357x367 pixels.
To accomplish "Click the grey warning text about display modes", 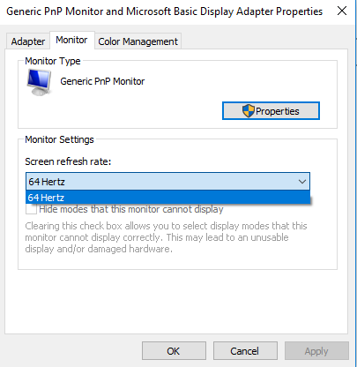I will coord(166,237).
